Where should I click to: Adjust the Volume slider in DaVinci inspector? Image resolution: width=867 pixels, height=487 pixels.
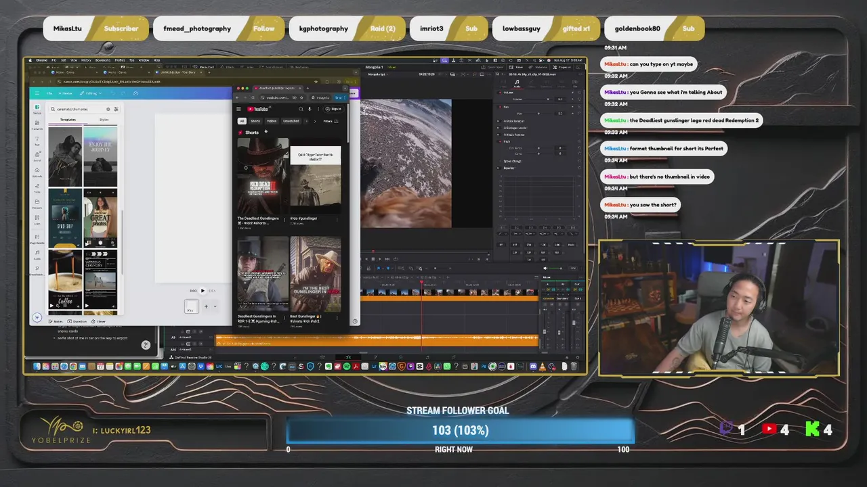tap(548, 99)
